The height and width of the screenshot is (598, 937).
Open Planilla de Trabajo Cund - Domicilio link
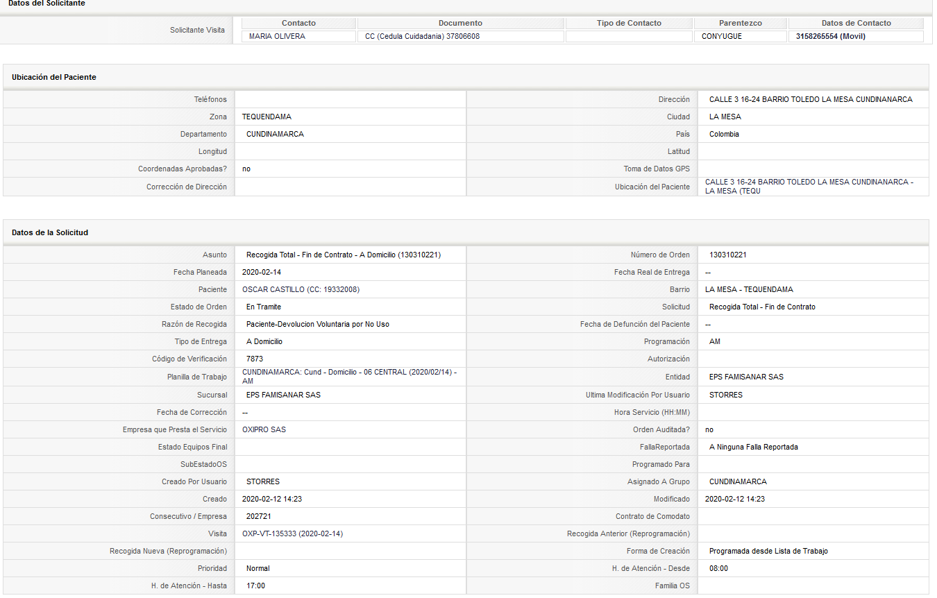(349, 376)
